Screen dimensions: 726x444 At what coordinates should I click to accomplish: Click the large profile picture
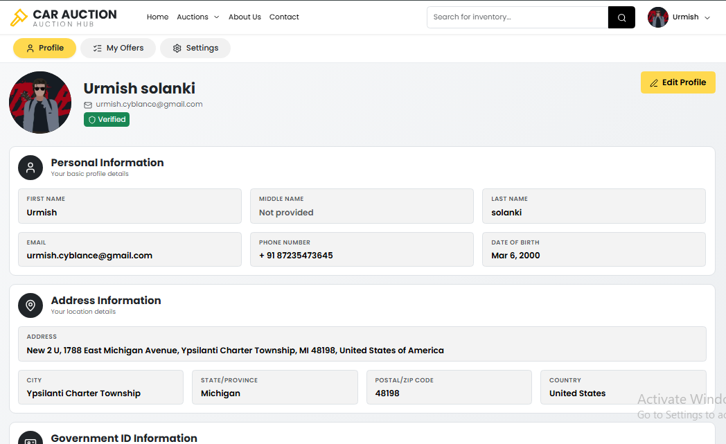coord(40,103)
